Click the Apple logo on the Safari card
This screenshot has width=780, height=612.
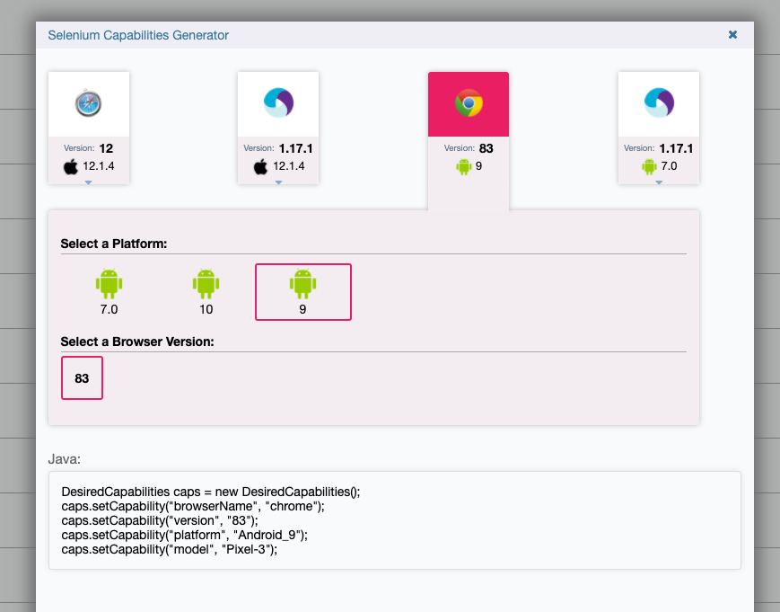coord(71,166)
